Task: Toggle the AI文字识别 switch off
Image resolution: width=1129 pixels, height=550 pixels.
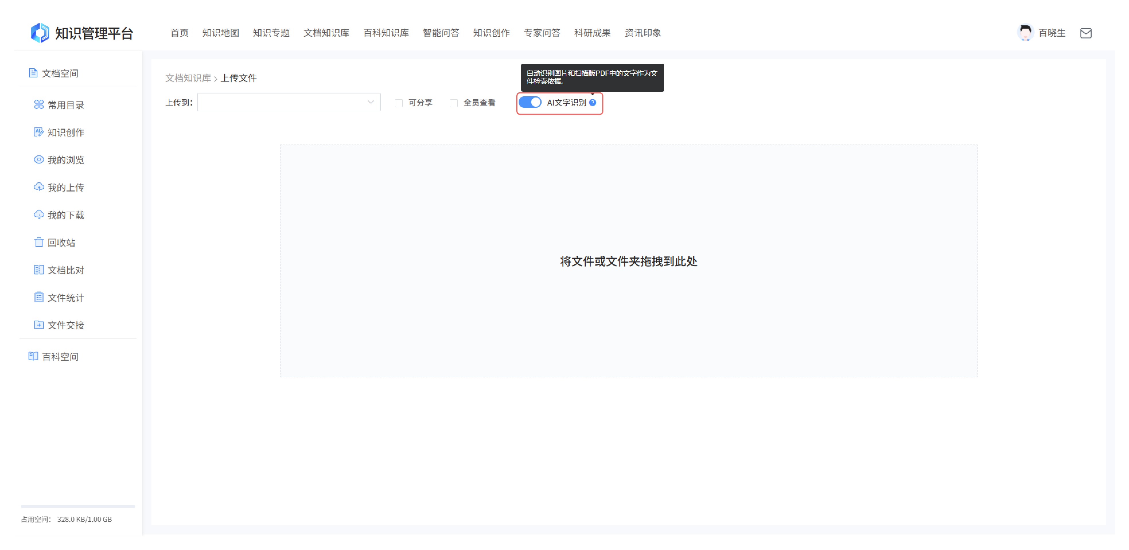Action: tap(530, 102)
